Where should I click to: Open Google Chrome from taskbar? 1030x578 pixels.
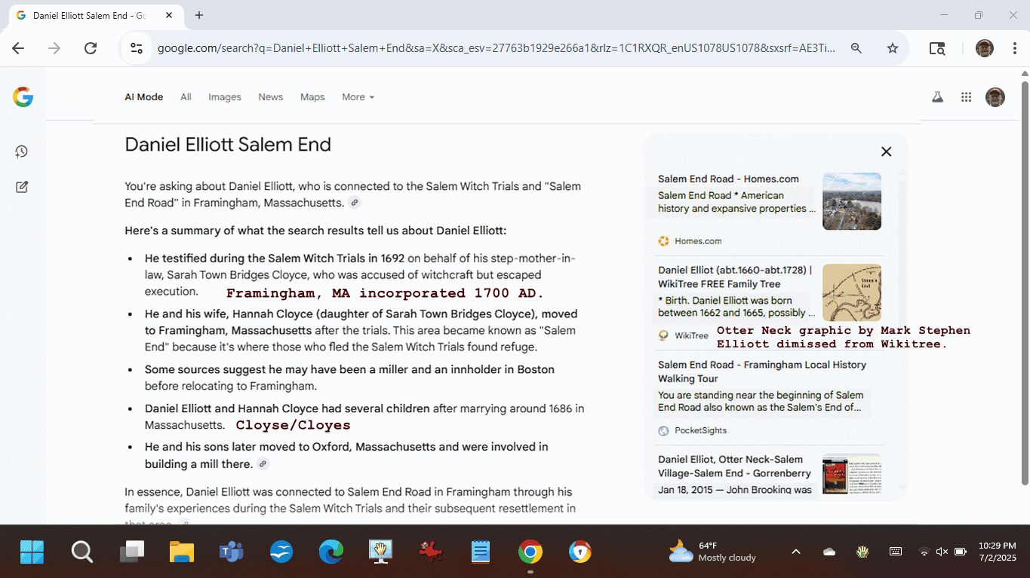(x=530, y=552)
